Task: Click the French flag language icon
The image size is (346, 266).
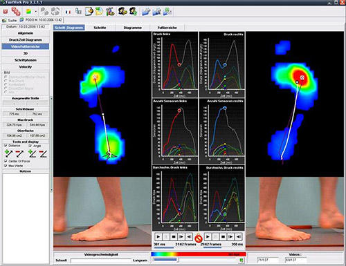Action: pos(68,12)
